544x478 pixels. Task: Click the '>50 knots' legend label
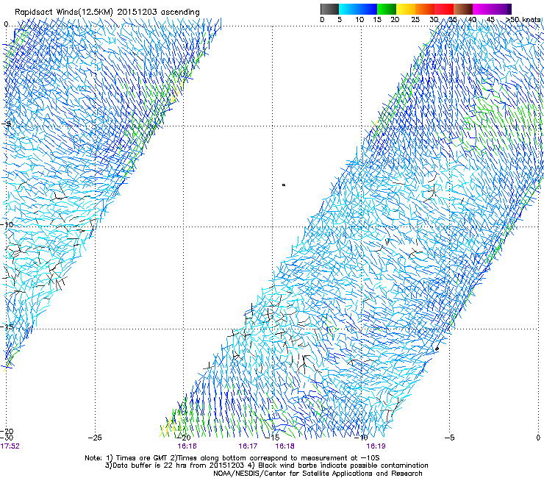tap(523, 20)
